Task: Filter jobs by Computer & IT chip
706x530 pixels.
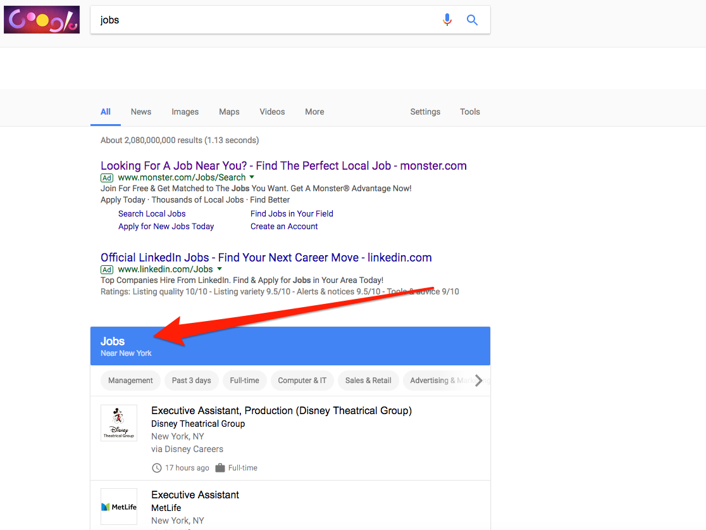Action: 302,381
